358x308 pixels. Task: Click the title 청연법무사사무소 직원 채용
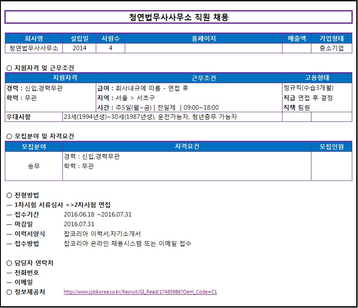178,17
